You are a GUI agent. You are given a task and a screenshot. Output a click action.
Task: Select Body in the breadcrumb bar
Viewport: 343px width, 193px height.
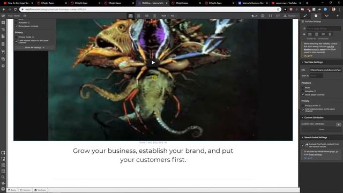[12, 190]
